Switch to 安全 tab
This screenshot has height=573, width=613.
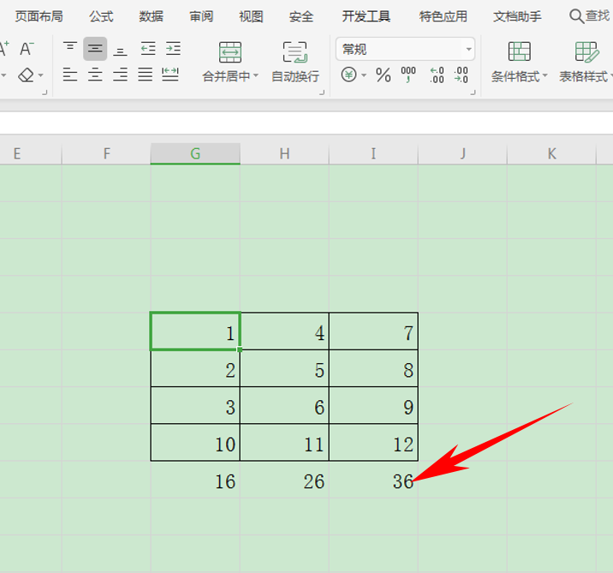pos(301,16)
